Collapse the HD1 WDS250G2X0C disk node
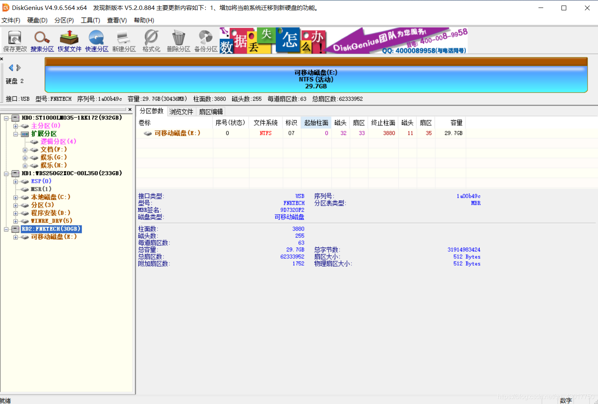This screenshot has width=598, height=404. 6,174
